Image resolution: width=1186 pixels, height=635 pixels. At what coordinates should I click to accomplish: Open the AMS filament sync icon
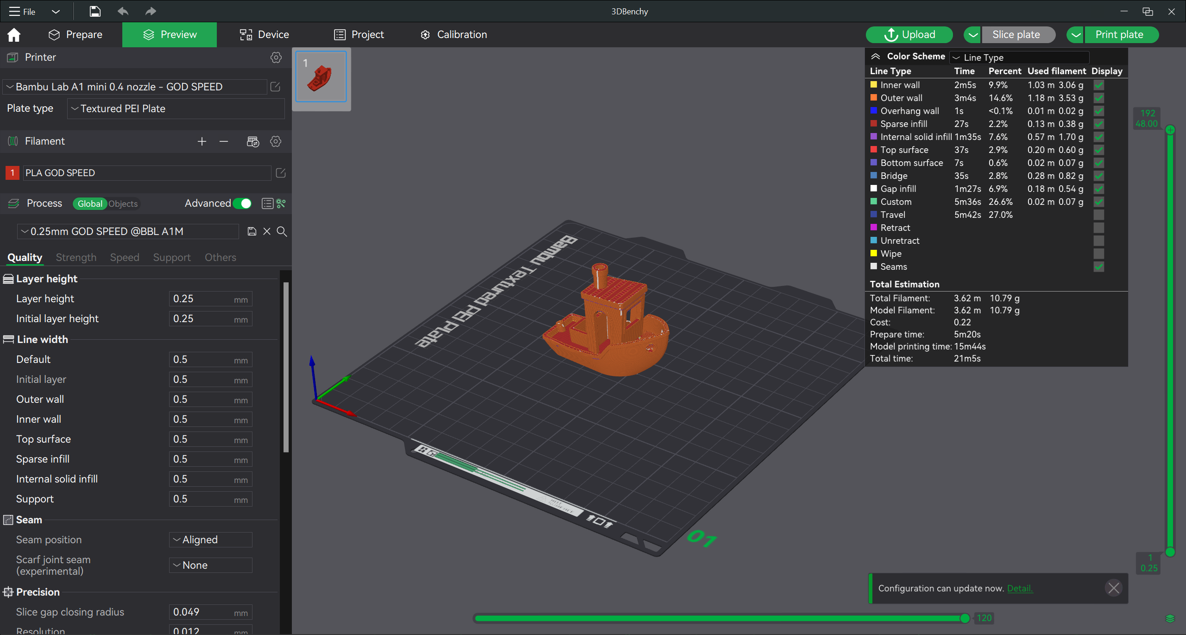(x=253, y=141)
